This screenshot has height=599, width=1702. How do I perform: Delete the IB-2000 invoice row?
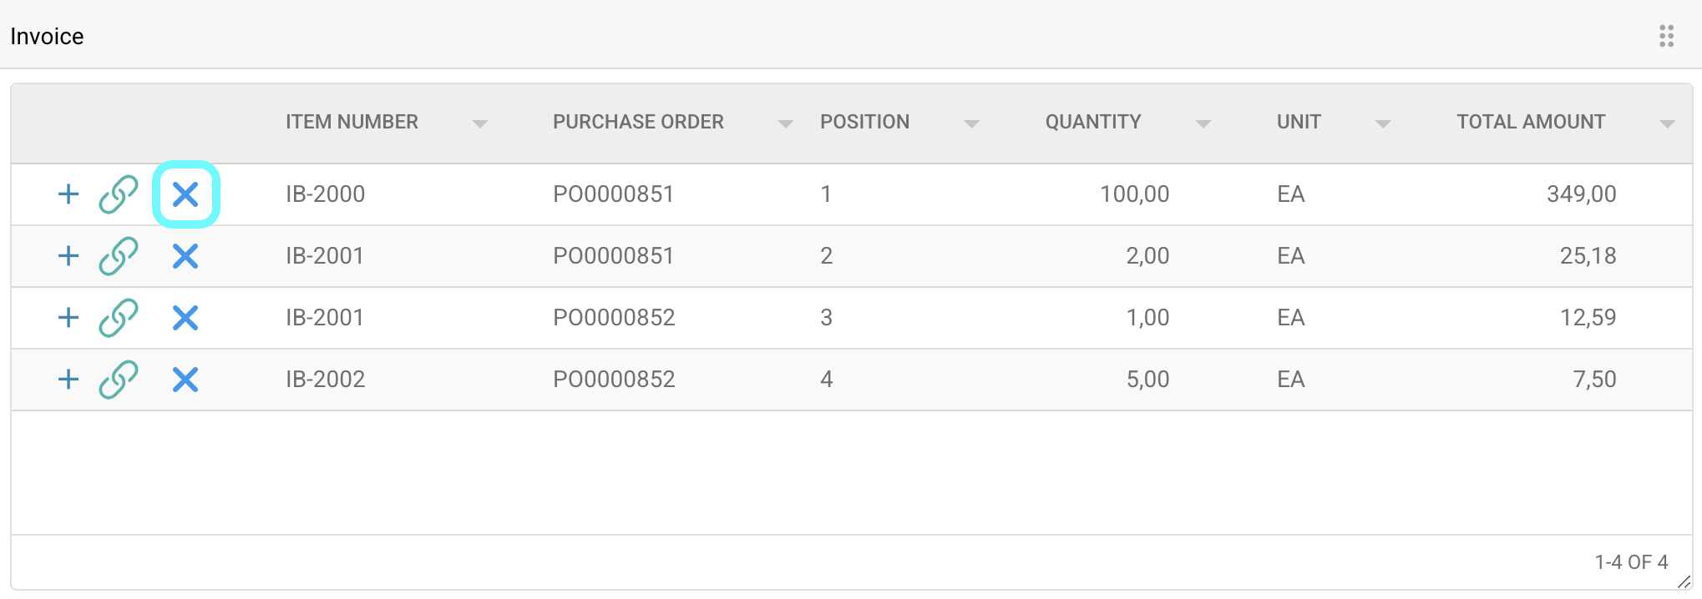(185, 194)
